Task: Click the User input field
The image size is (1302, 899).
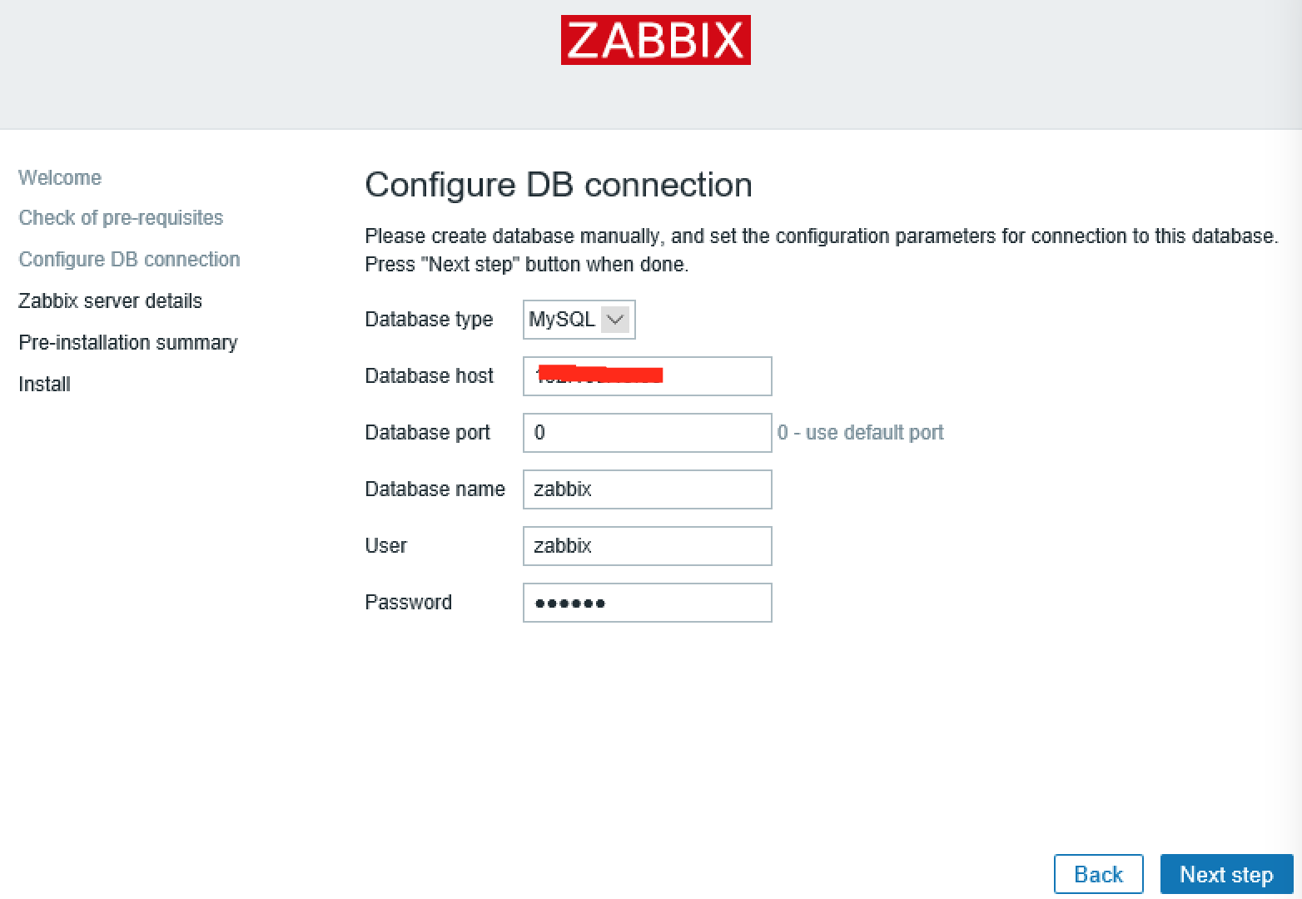Action: [647, 546]
